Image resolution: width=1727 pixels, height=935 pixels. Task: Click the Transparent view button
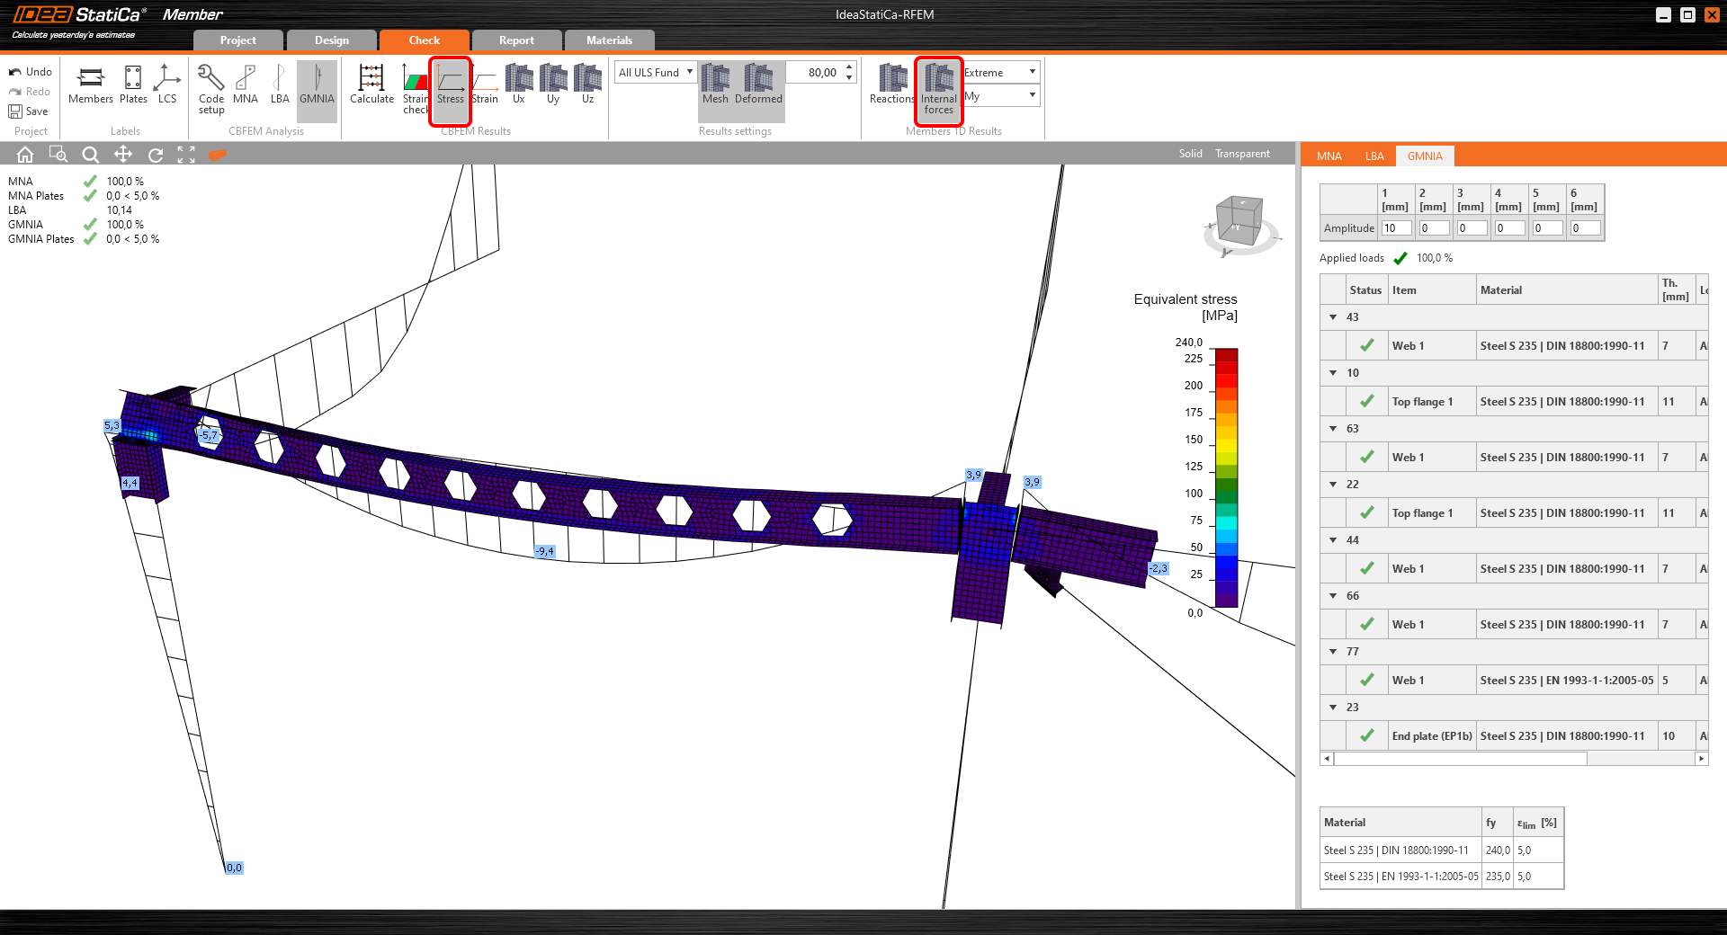point(1242,154)
